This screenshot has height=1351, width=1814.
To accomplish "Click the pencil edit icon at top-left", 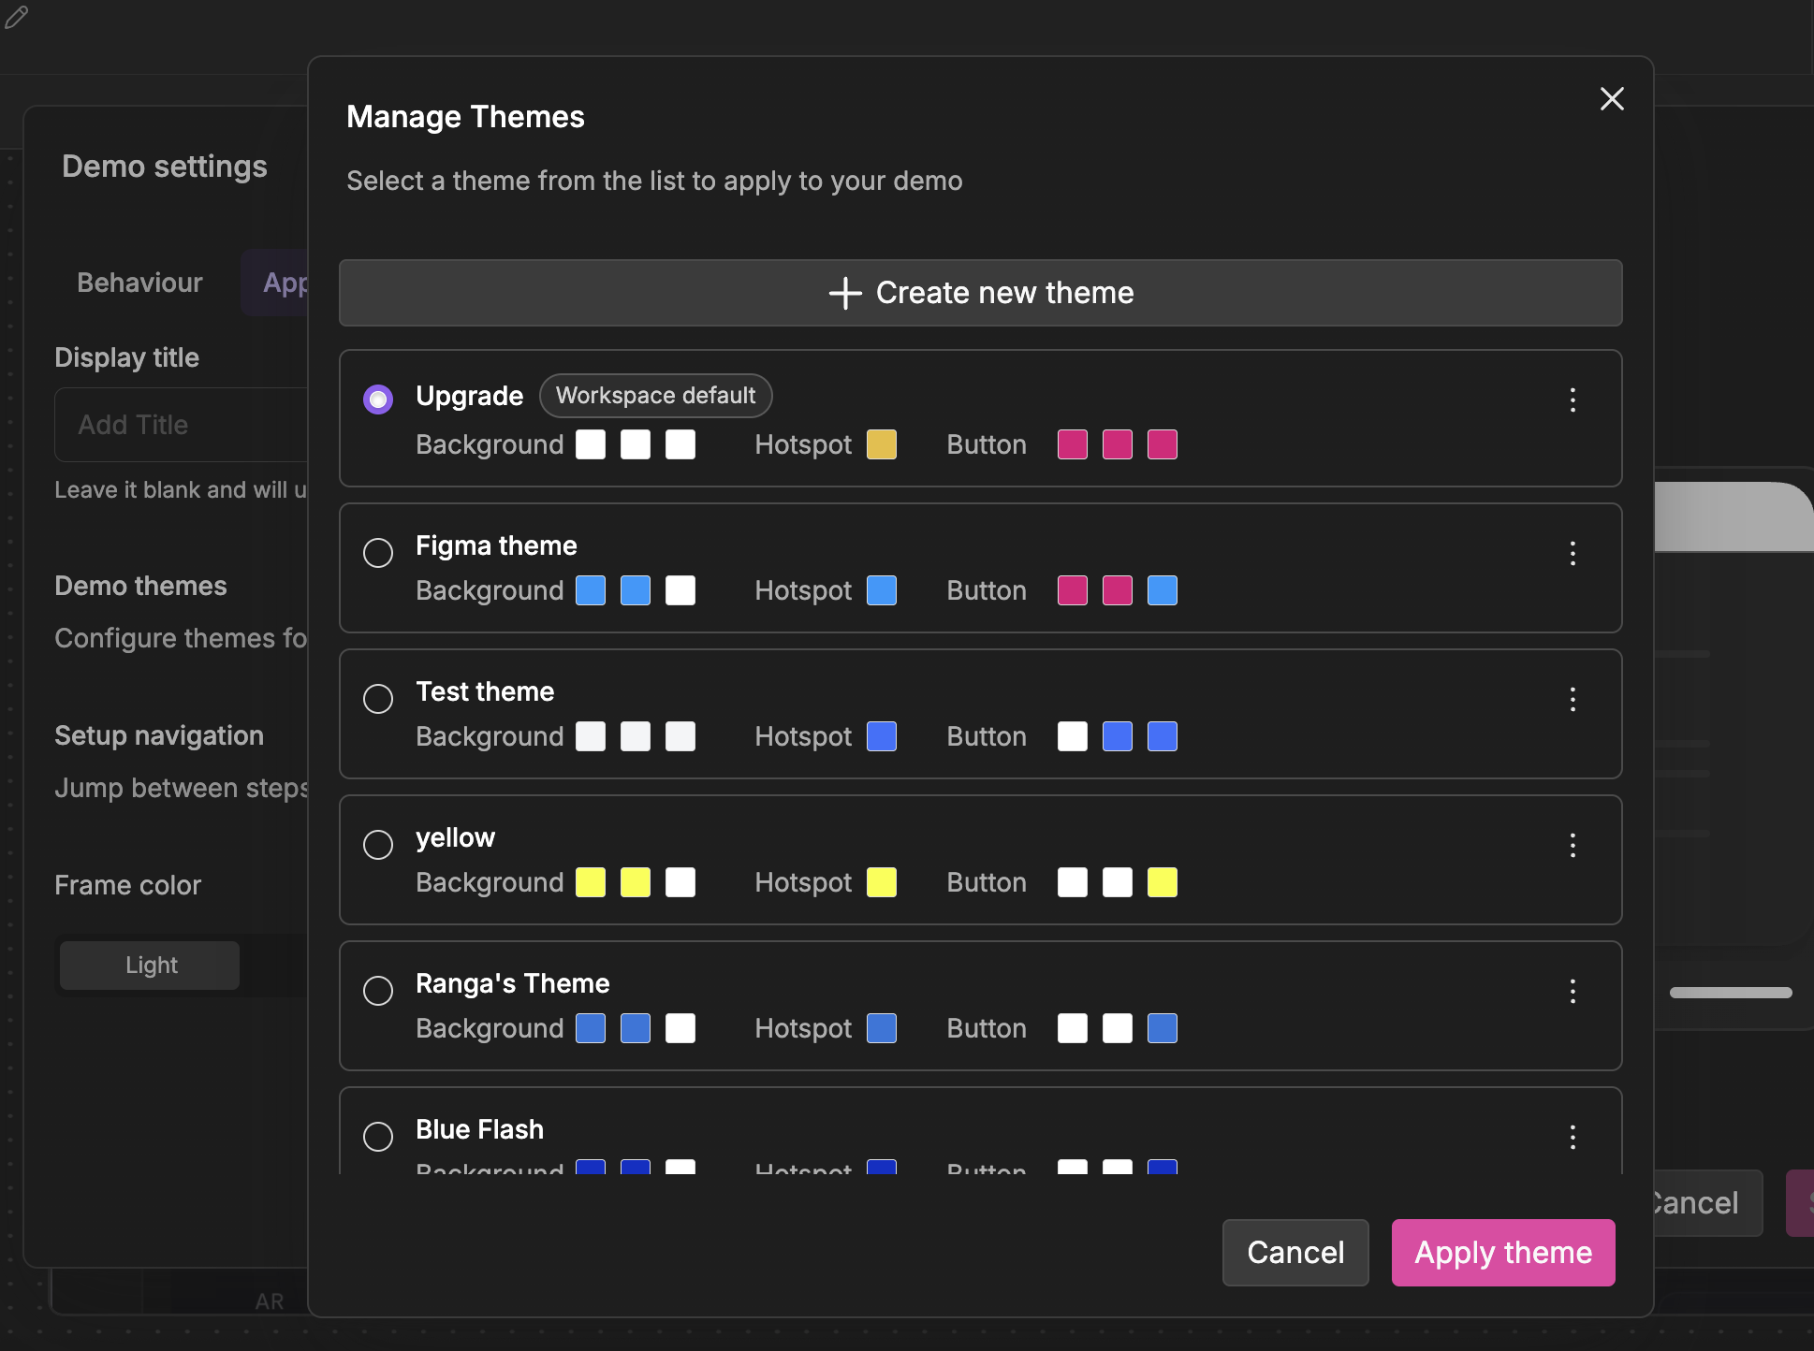I will tap(17, 18).
